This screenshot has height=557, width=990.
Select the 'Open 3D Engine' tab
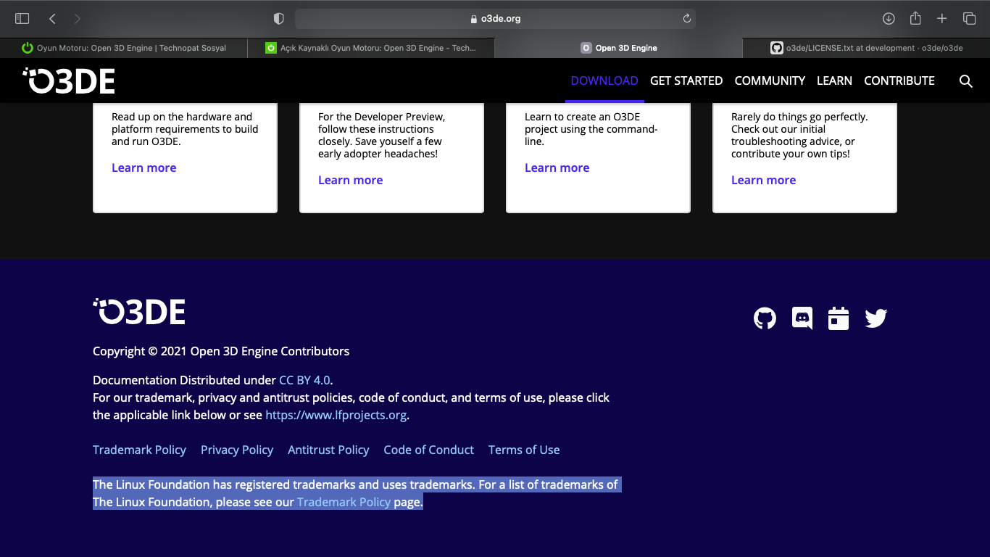click(619, 48)
